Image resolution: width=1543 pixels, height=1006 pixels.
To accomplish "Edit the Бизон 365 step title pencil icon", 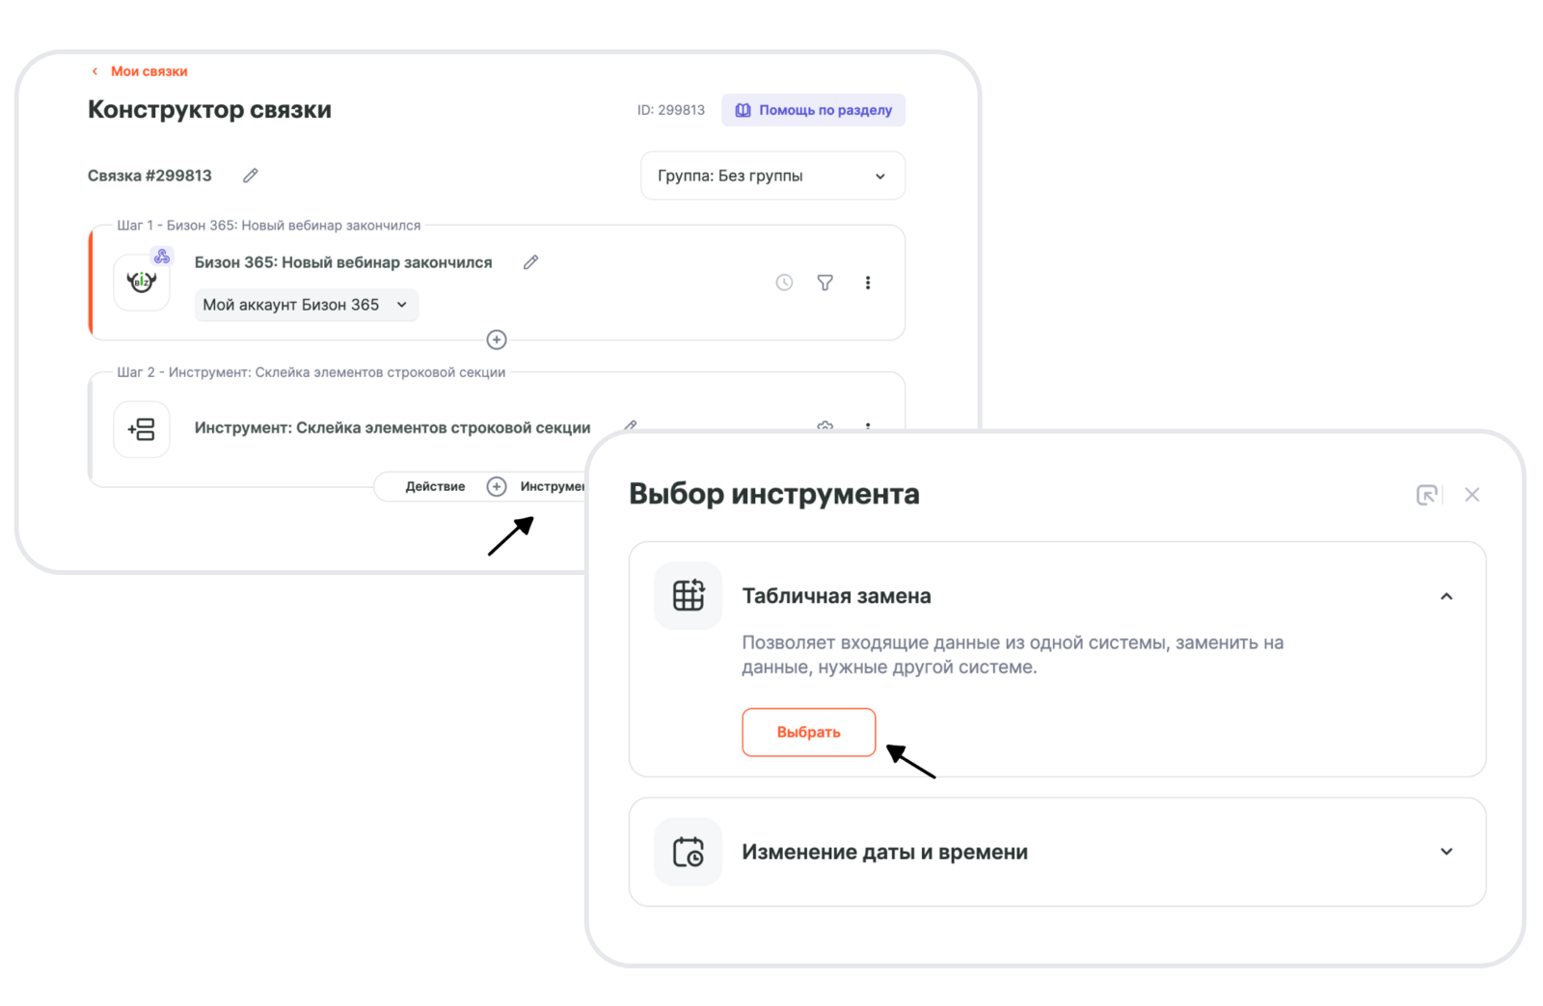I will (x=530, y=262).
